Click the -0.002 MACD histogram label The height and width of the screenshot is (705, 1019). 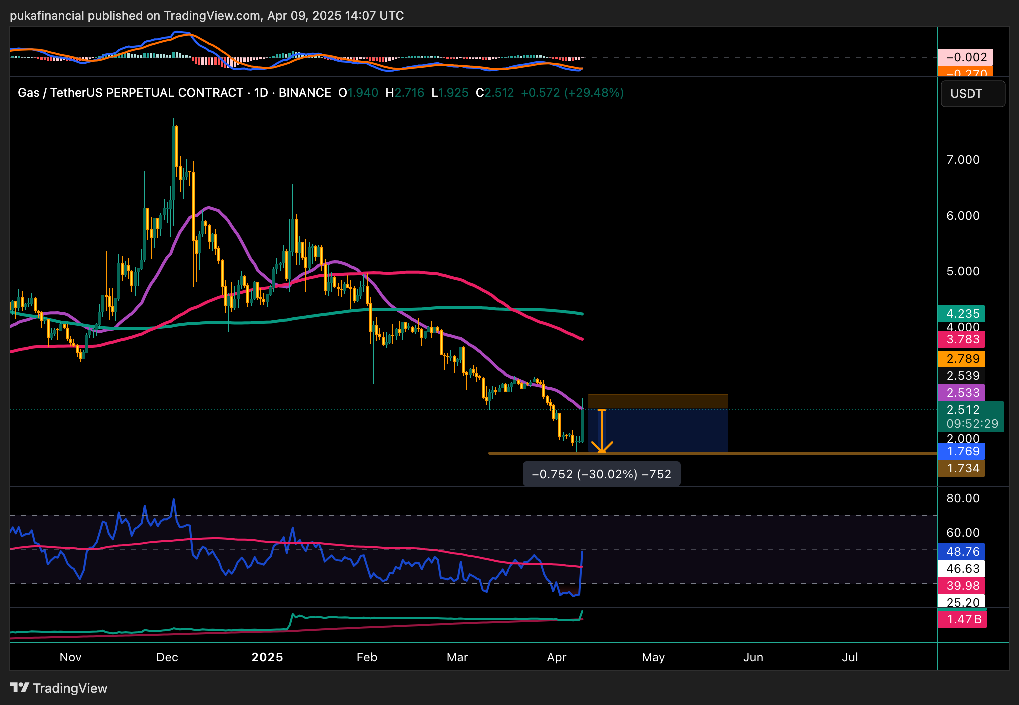966,57
